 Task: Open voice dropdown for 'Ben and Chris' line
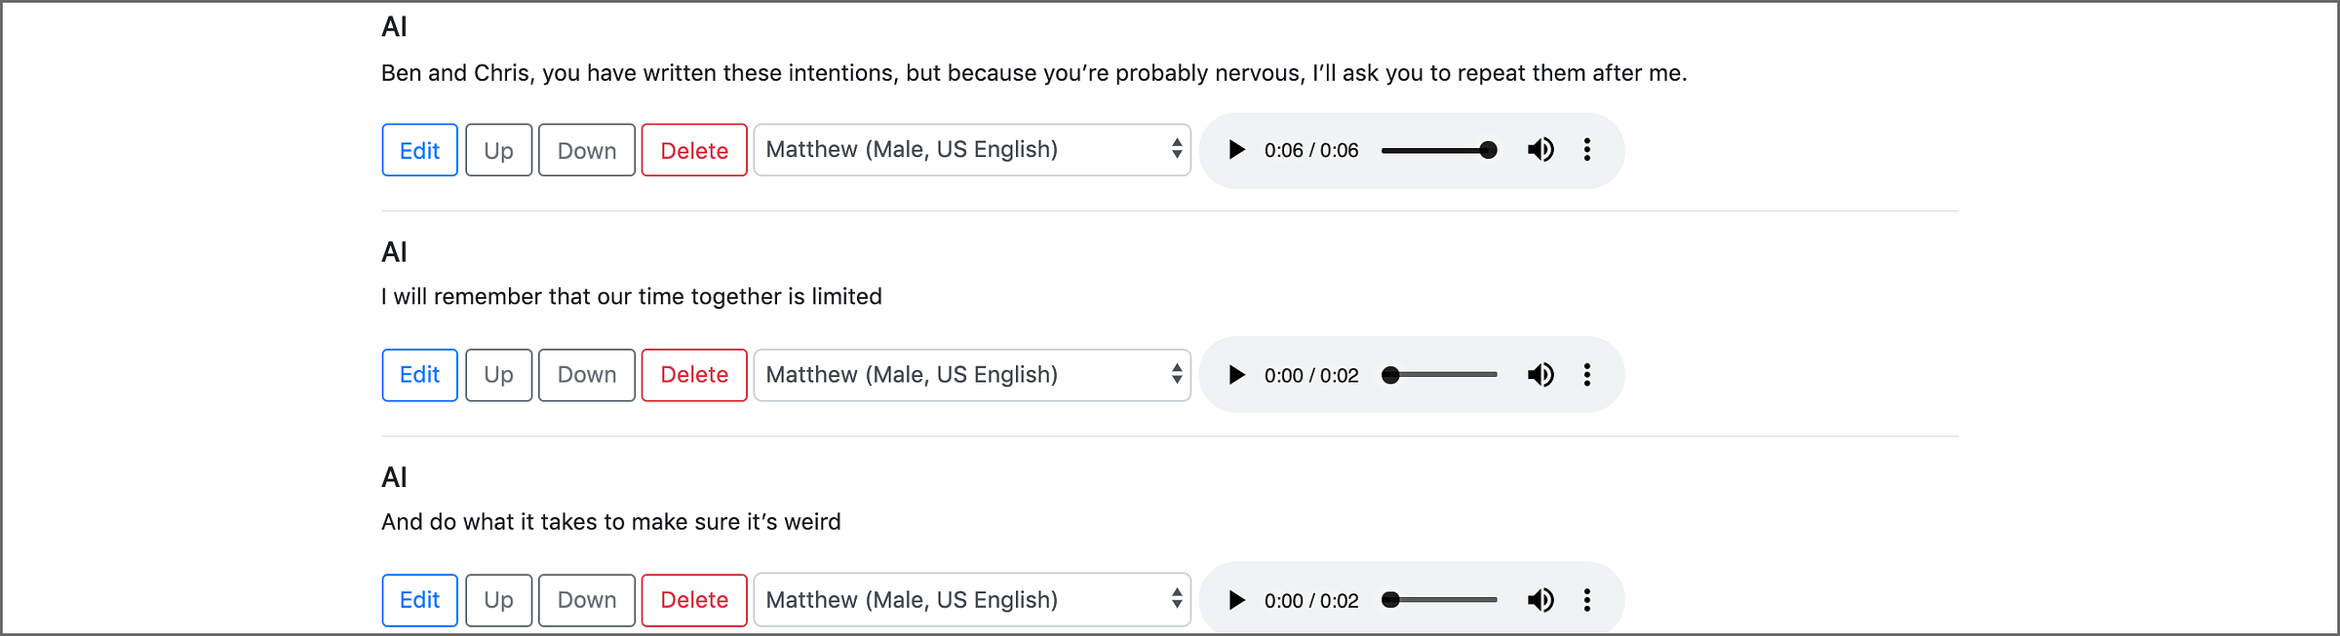[972, 150]
